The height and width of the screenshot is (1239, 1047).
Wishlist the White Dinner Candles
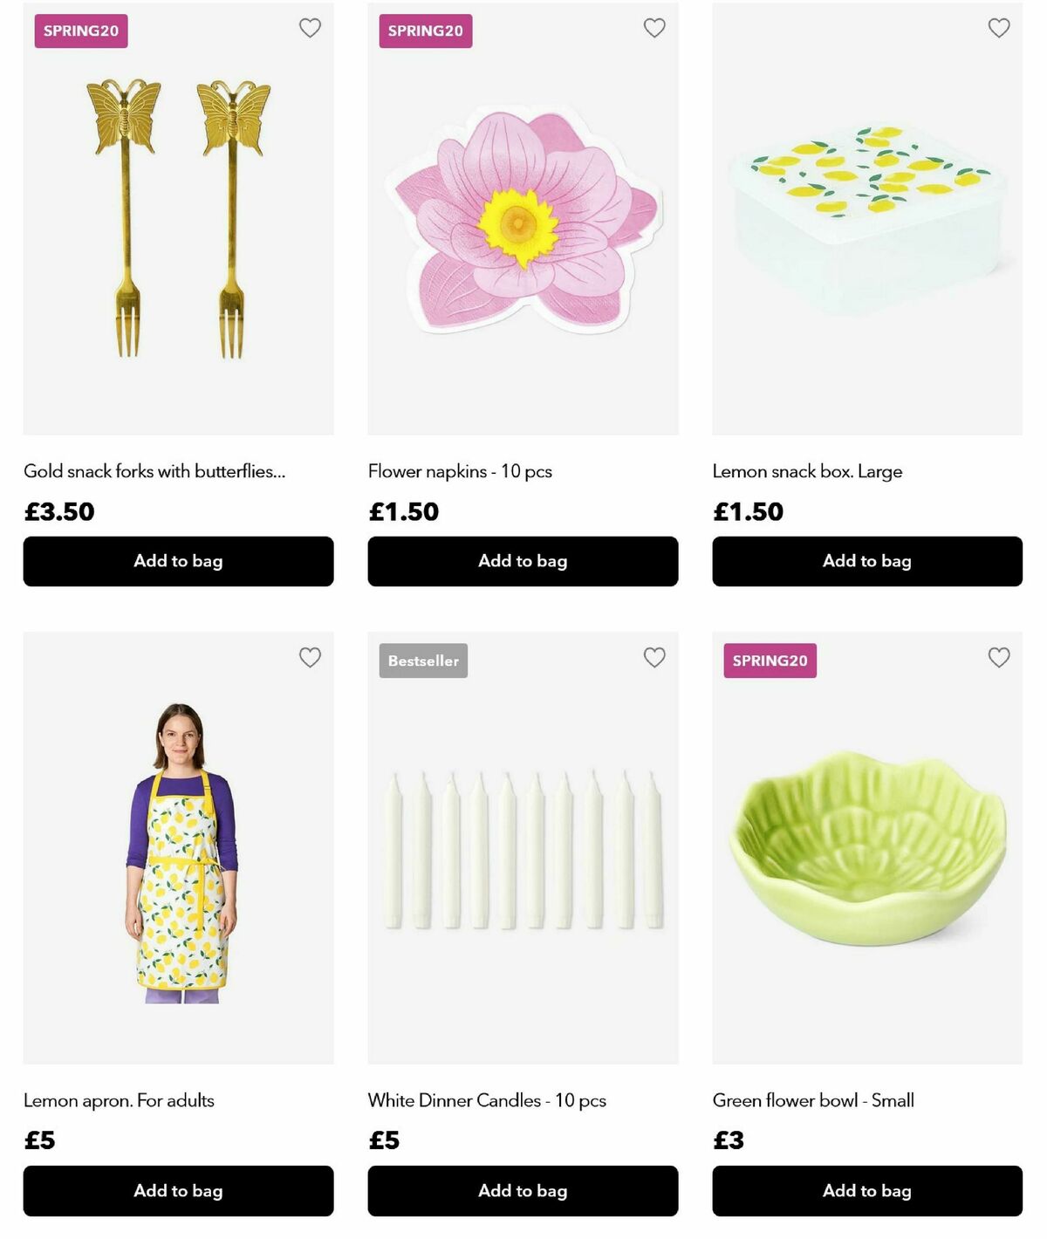(x=654, y=657)
